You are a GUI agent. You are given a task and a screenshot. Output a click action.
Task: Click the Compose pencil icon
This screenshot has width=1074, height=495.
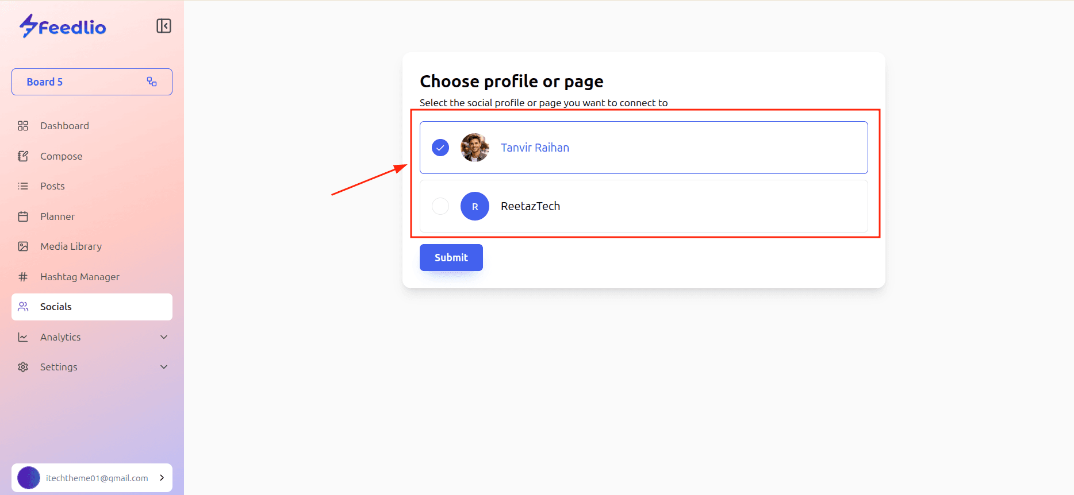(x=23, y=156)
